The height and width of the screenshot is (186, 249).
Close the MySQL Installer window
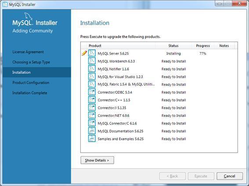[x=239, y=4]
